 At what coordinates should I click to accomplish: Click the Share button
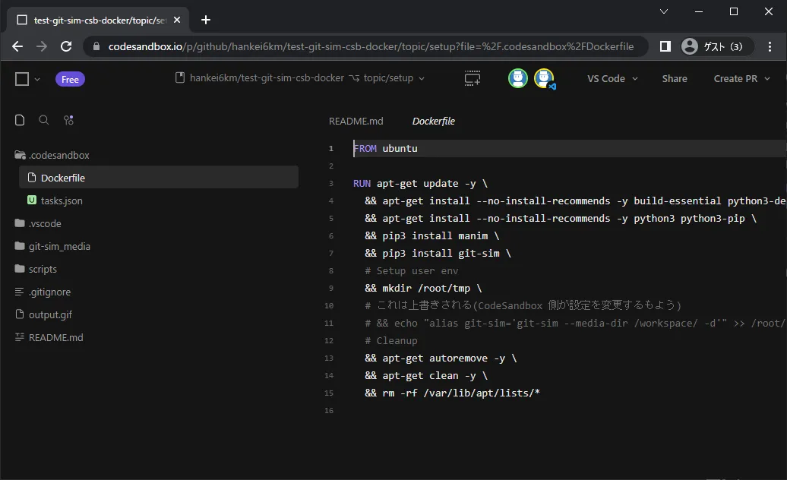click(x=675, y=78)
